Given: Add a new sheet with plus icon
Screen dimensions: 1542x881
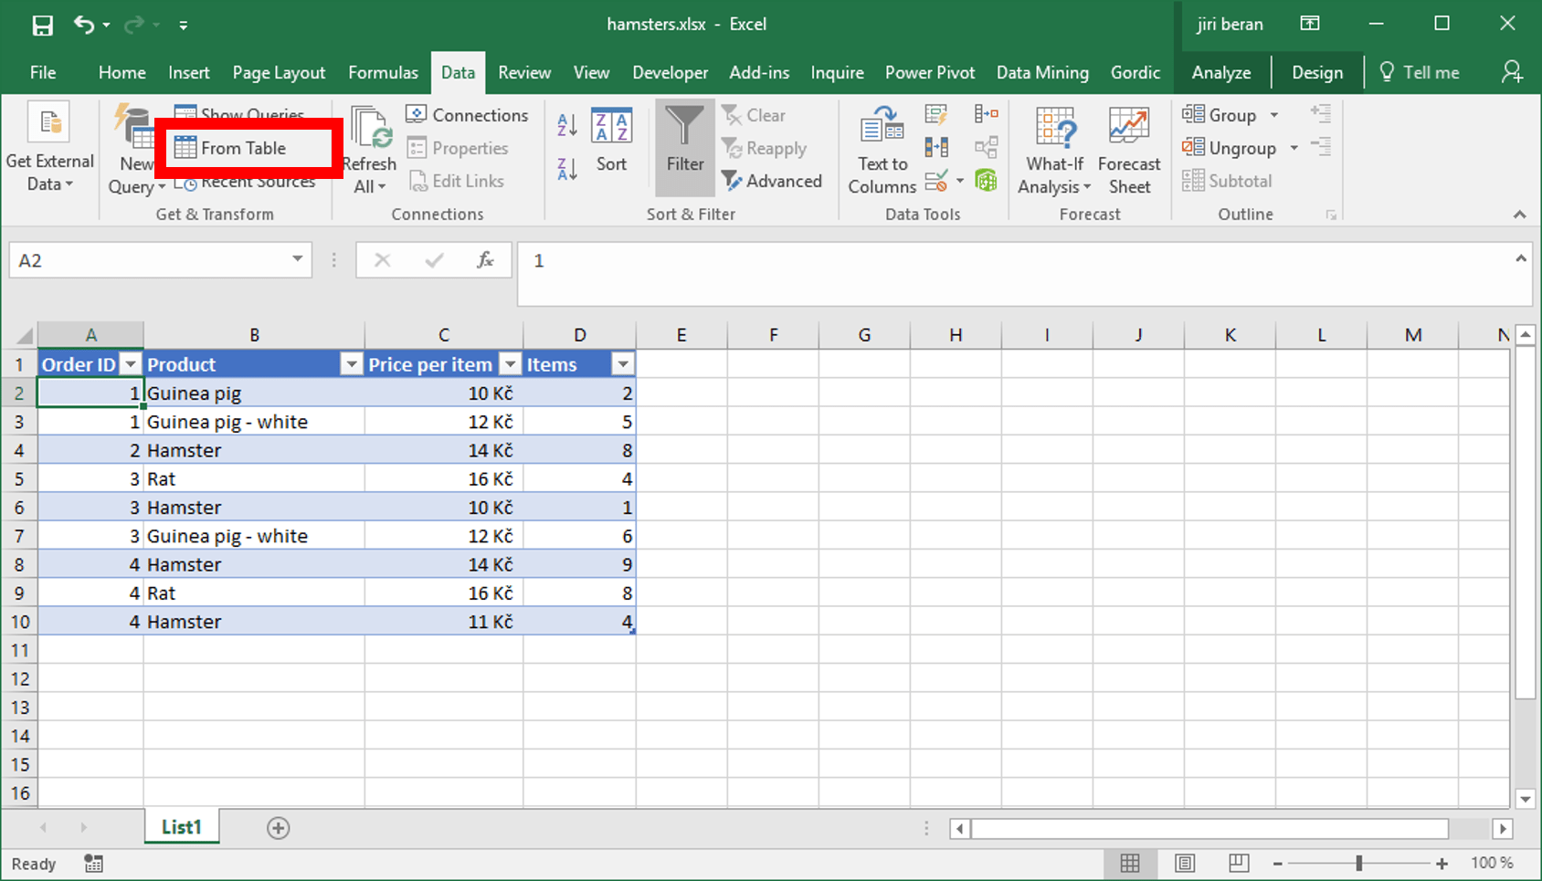Looking at the screenshot, I should pos(279,828).
